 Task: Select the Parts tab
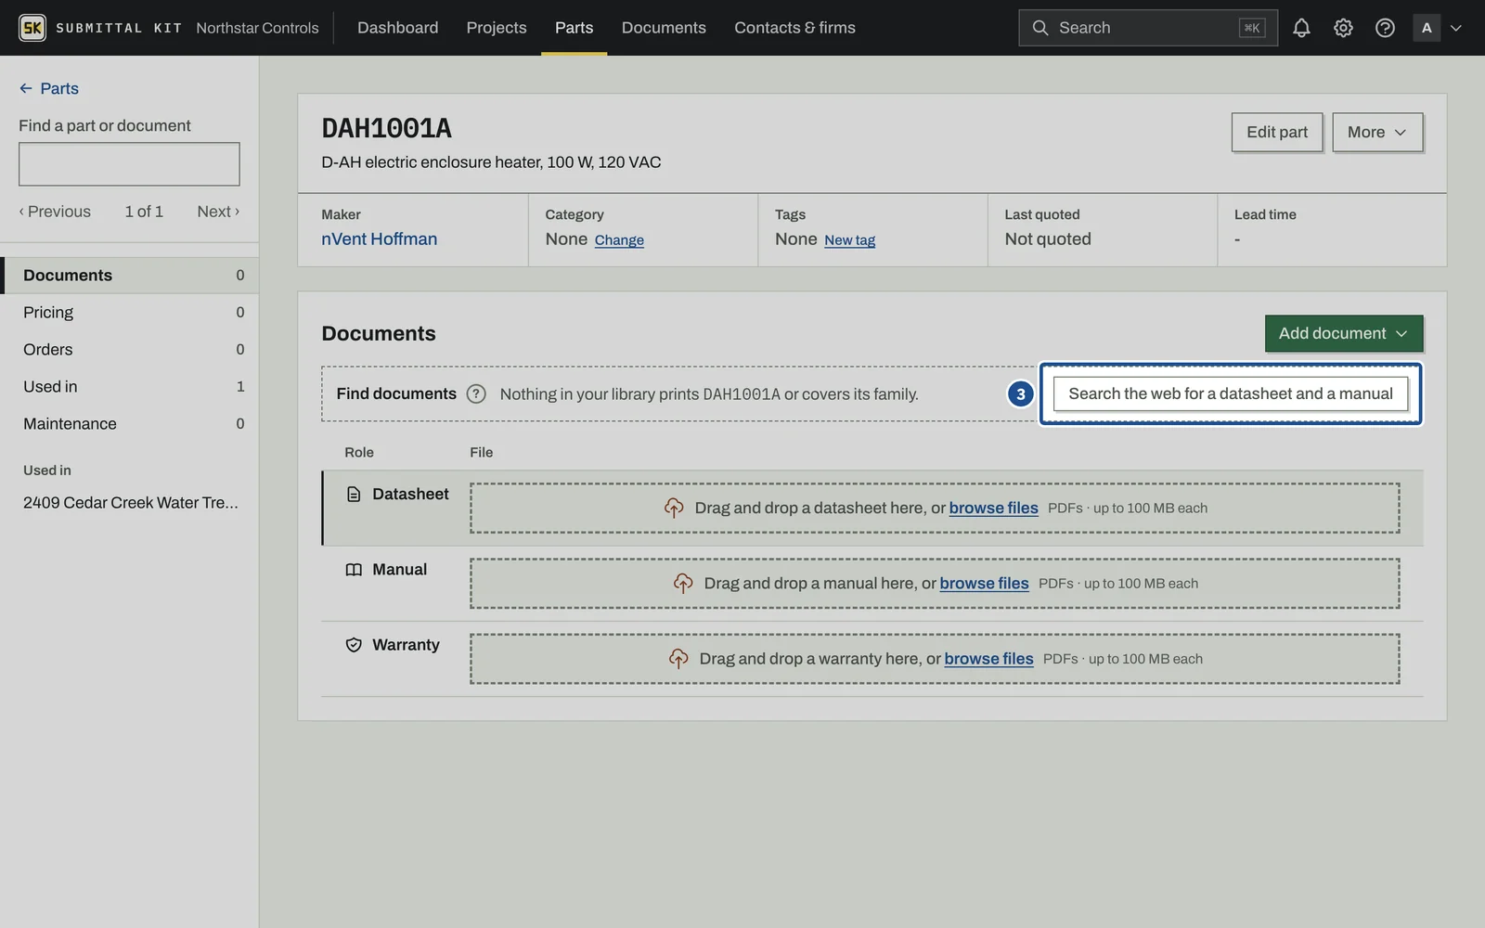pyautogui.click(x=574, y=28)
